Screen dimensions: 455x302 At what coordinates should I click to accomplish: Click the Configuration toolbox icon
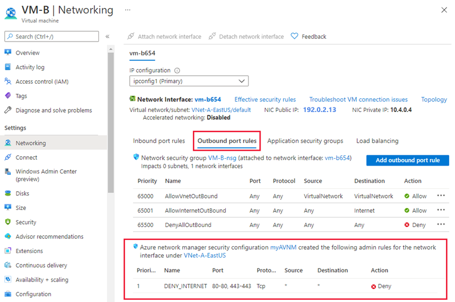tap(8, 294)
